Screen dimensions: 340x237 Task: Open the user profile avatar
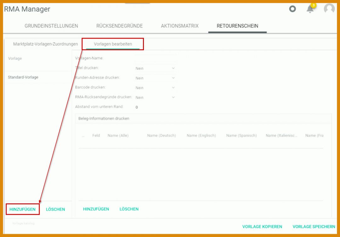coord(329,9)
